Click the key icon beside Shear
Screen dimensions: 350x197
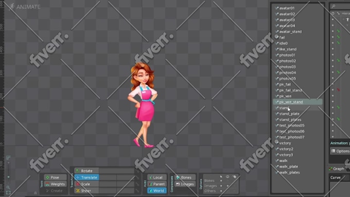point(137,191)
